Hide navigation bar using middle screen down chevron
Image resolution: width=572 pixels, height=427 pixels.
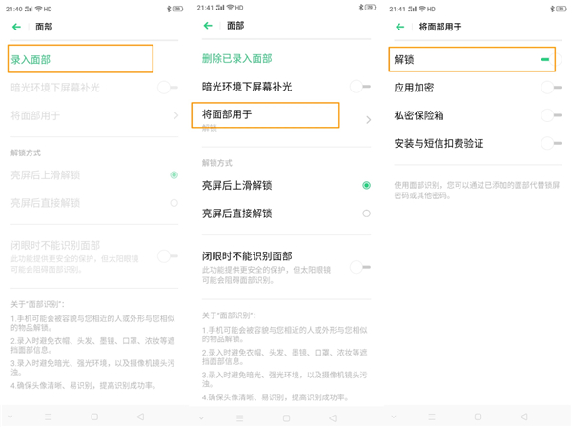pyautogui.click(x=201, y=417)
